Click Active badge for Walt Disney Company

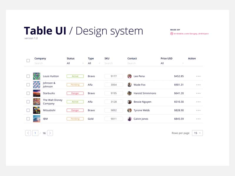75,102
